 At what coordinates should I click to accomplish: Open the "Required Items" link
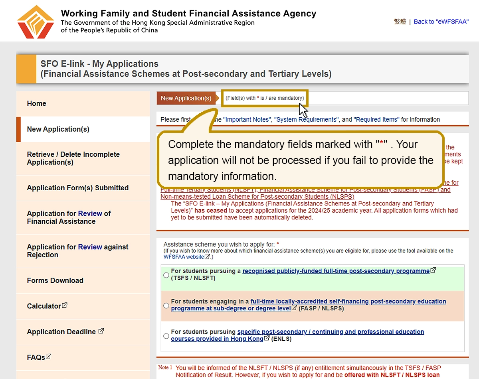coord(376,120)
